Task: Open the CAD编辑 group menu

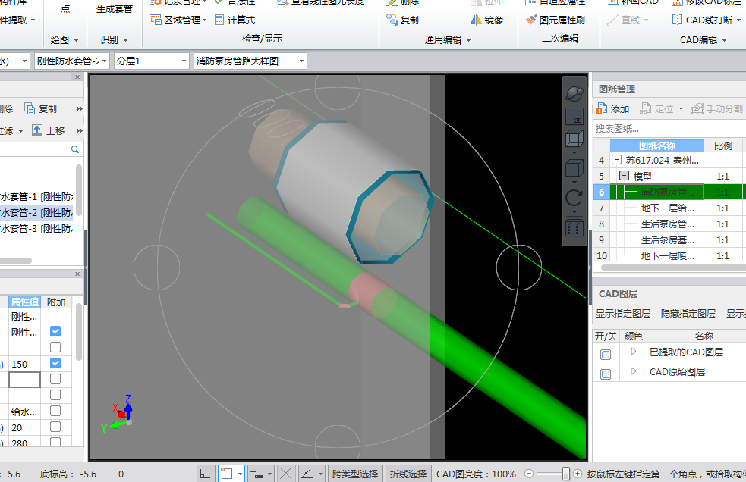Action: pos(704,40)
